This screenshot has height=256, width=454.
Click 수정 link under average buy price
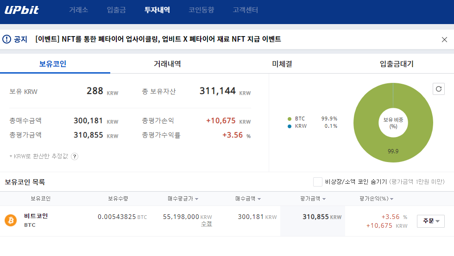[x=207, y=224]
